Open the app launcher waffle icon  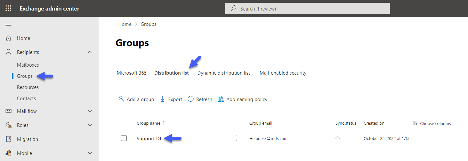coord(8,9)
